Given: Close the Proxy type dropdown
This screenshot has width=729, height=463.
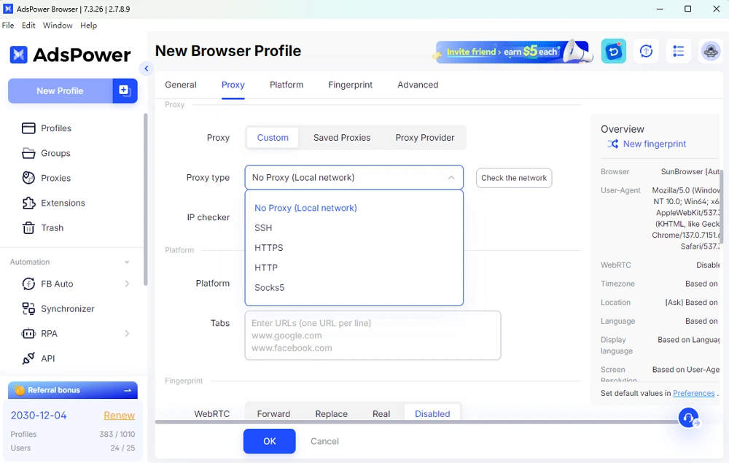Looking at the screenshot, I should pos(451,178).
